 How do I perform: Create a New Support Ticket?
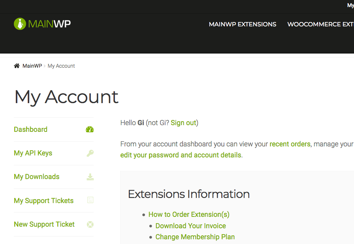coord(44,224)
